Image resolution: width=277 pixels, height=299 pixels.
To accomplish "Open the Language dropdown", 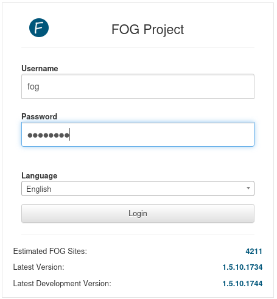I will [138, 189].
